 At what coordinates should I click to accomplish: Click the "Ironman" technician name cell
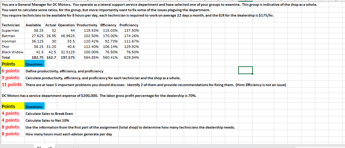pos(12,41)
